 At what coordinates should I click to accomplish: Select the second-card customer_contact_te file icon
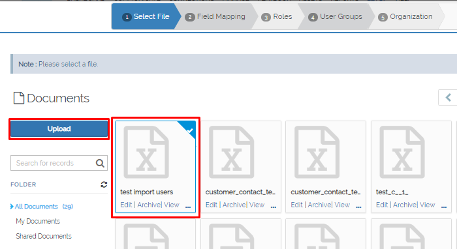pyautogui.click(x=231, y=152)
